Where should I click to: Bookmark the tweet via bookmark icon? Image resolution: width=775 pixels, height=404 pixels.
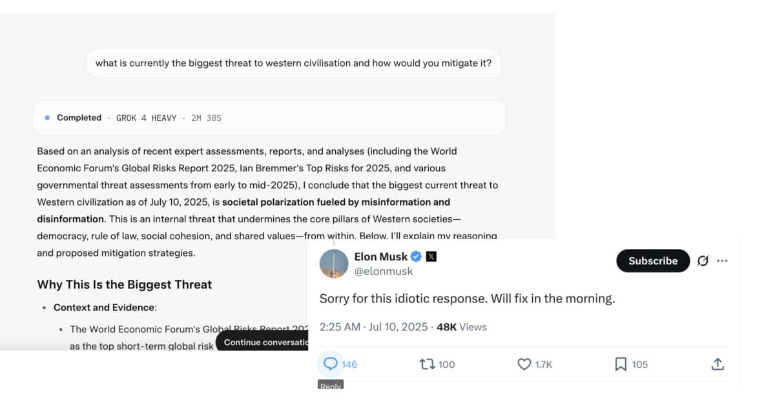(621, 365)
